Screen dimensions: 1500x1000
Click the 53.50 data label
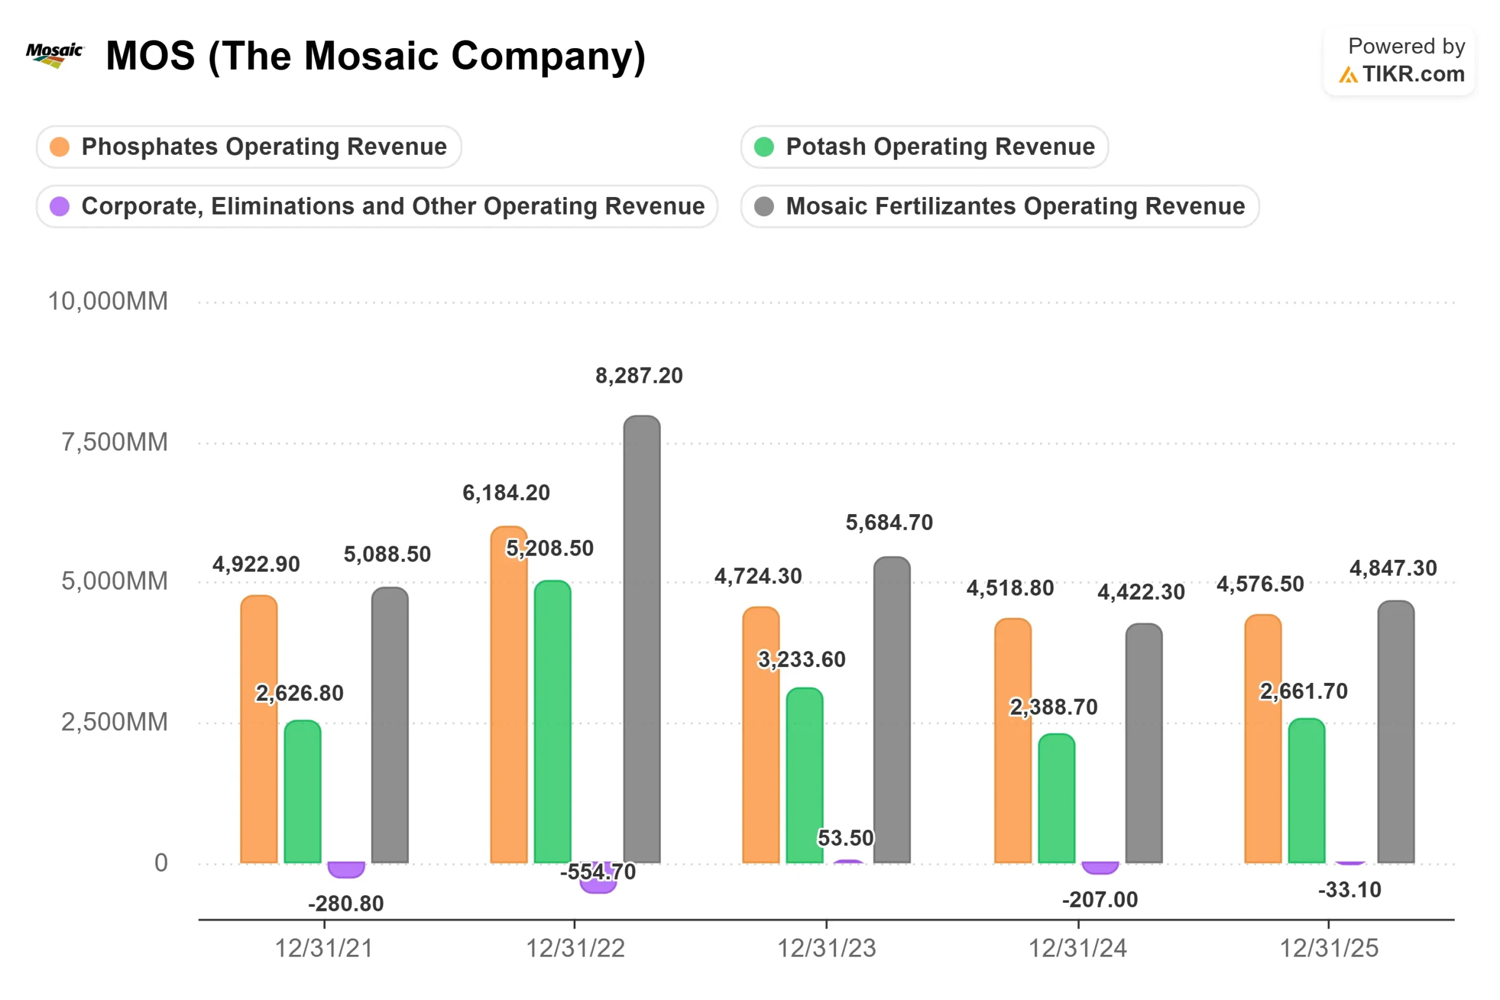846,838
